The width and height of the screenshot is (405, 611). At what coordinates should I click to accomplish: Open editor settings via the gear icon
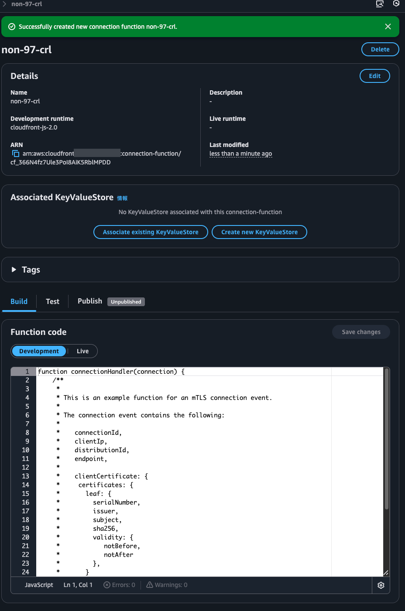click(x=381, y=585)
